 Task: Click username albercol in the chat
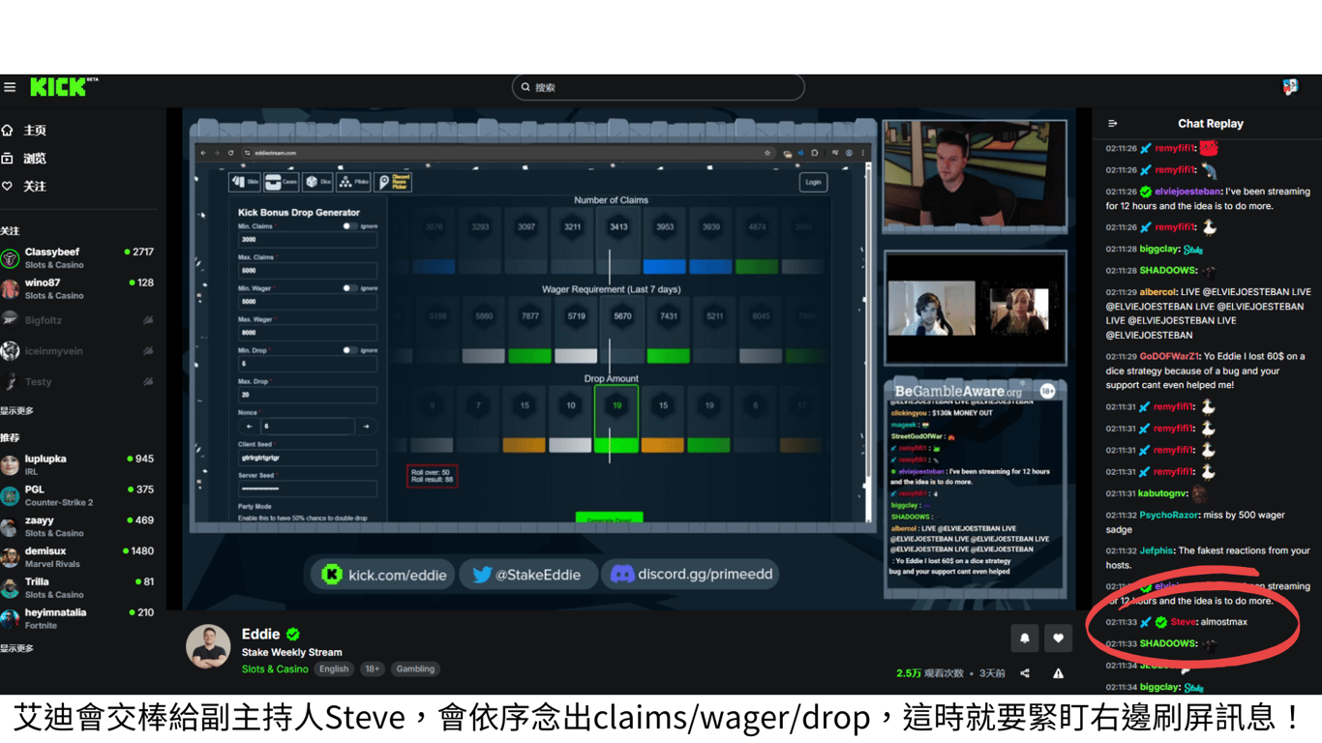[x=1157, y=291]
